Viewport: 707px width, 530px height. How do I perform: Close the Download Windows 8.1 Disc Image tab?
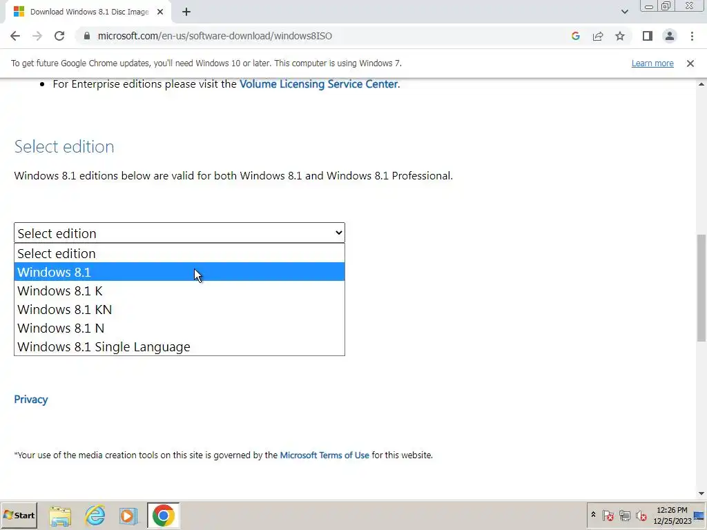[160, 12]
